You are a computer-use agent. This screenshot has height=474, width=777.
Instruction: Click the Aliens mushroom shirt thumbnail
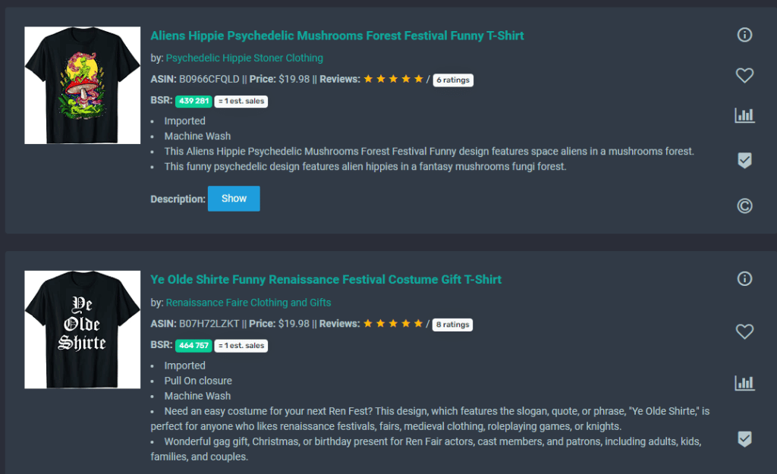(x=82, y=85)
